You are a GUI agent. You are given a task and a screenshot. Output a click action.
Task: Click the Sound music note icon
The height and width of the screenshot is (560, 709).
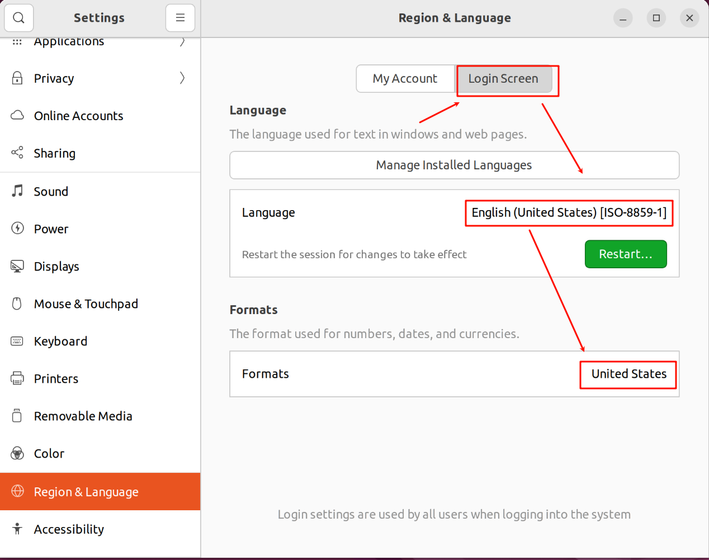[x=17, y=191]
